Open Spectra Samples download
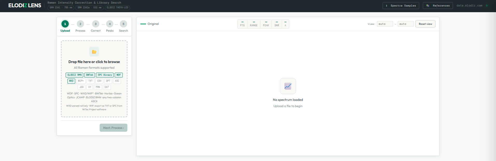The height and width of the screenshot is (161, 496). [x=401, y=6]
